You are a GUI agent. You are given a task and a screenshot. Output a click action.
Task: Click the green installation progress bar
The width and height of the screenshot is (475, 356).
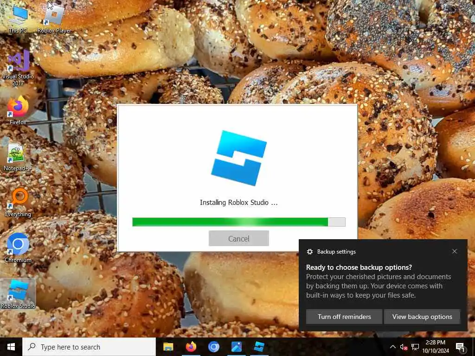239,222
